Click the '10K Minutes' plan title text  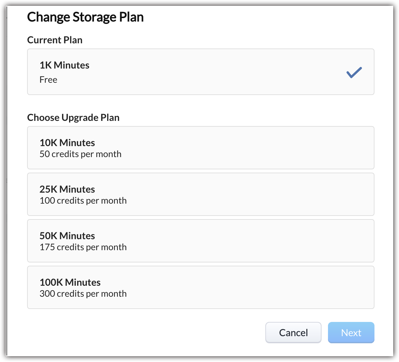[67, 143]
